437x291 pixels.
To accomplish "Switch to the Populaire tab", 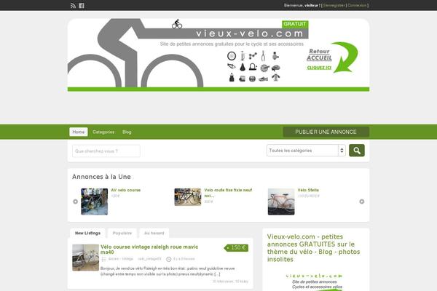I will pos(122,233).
